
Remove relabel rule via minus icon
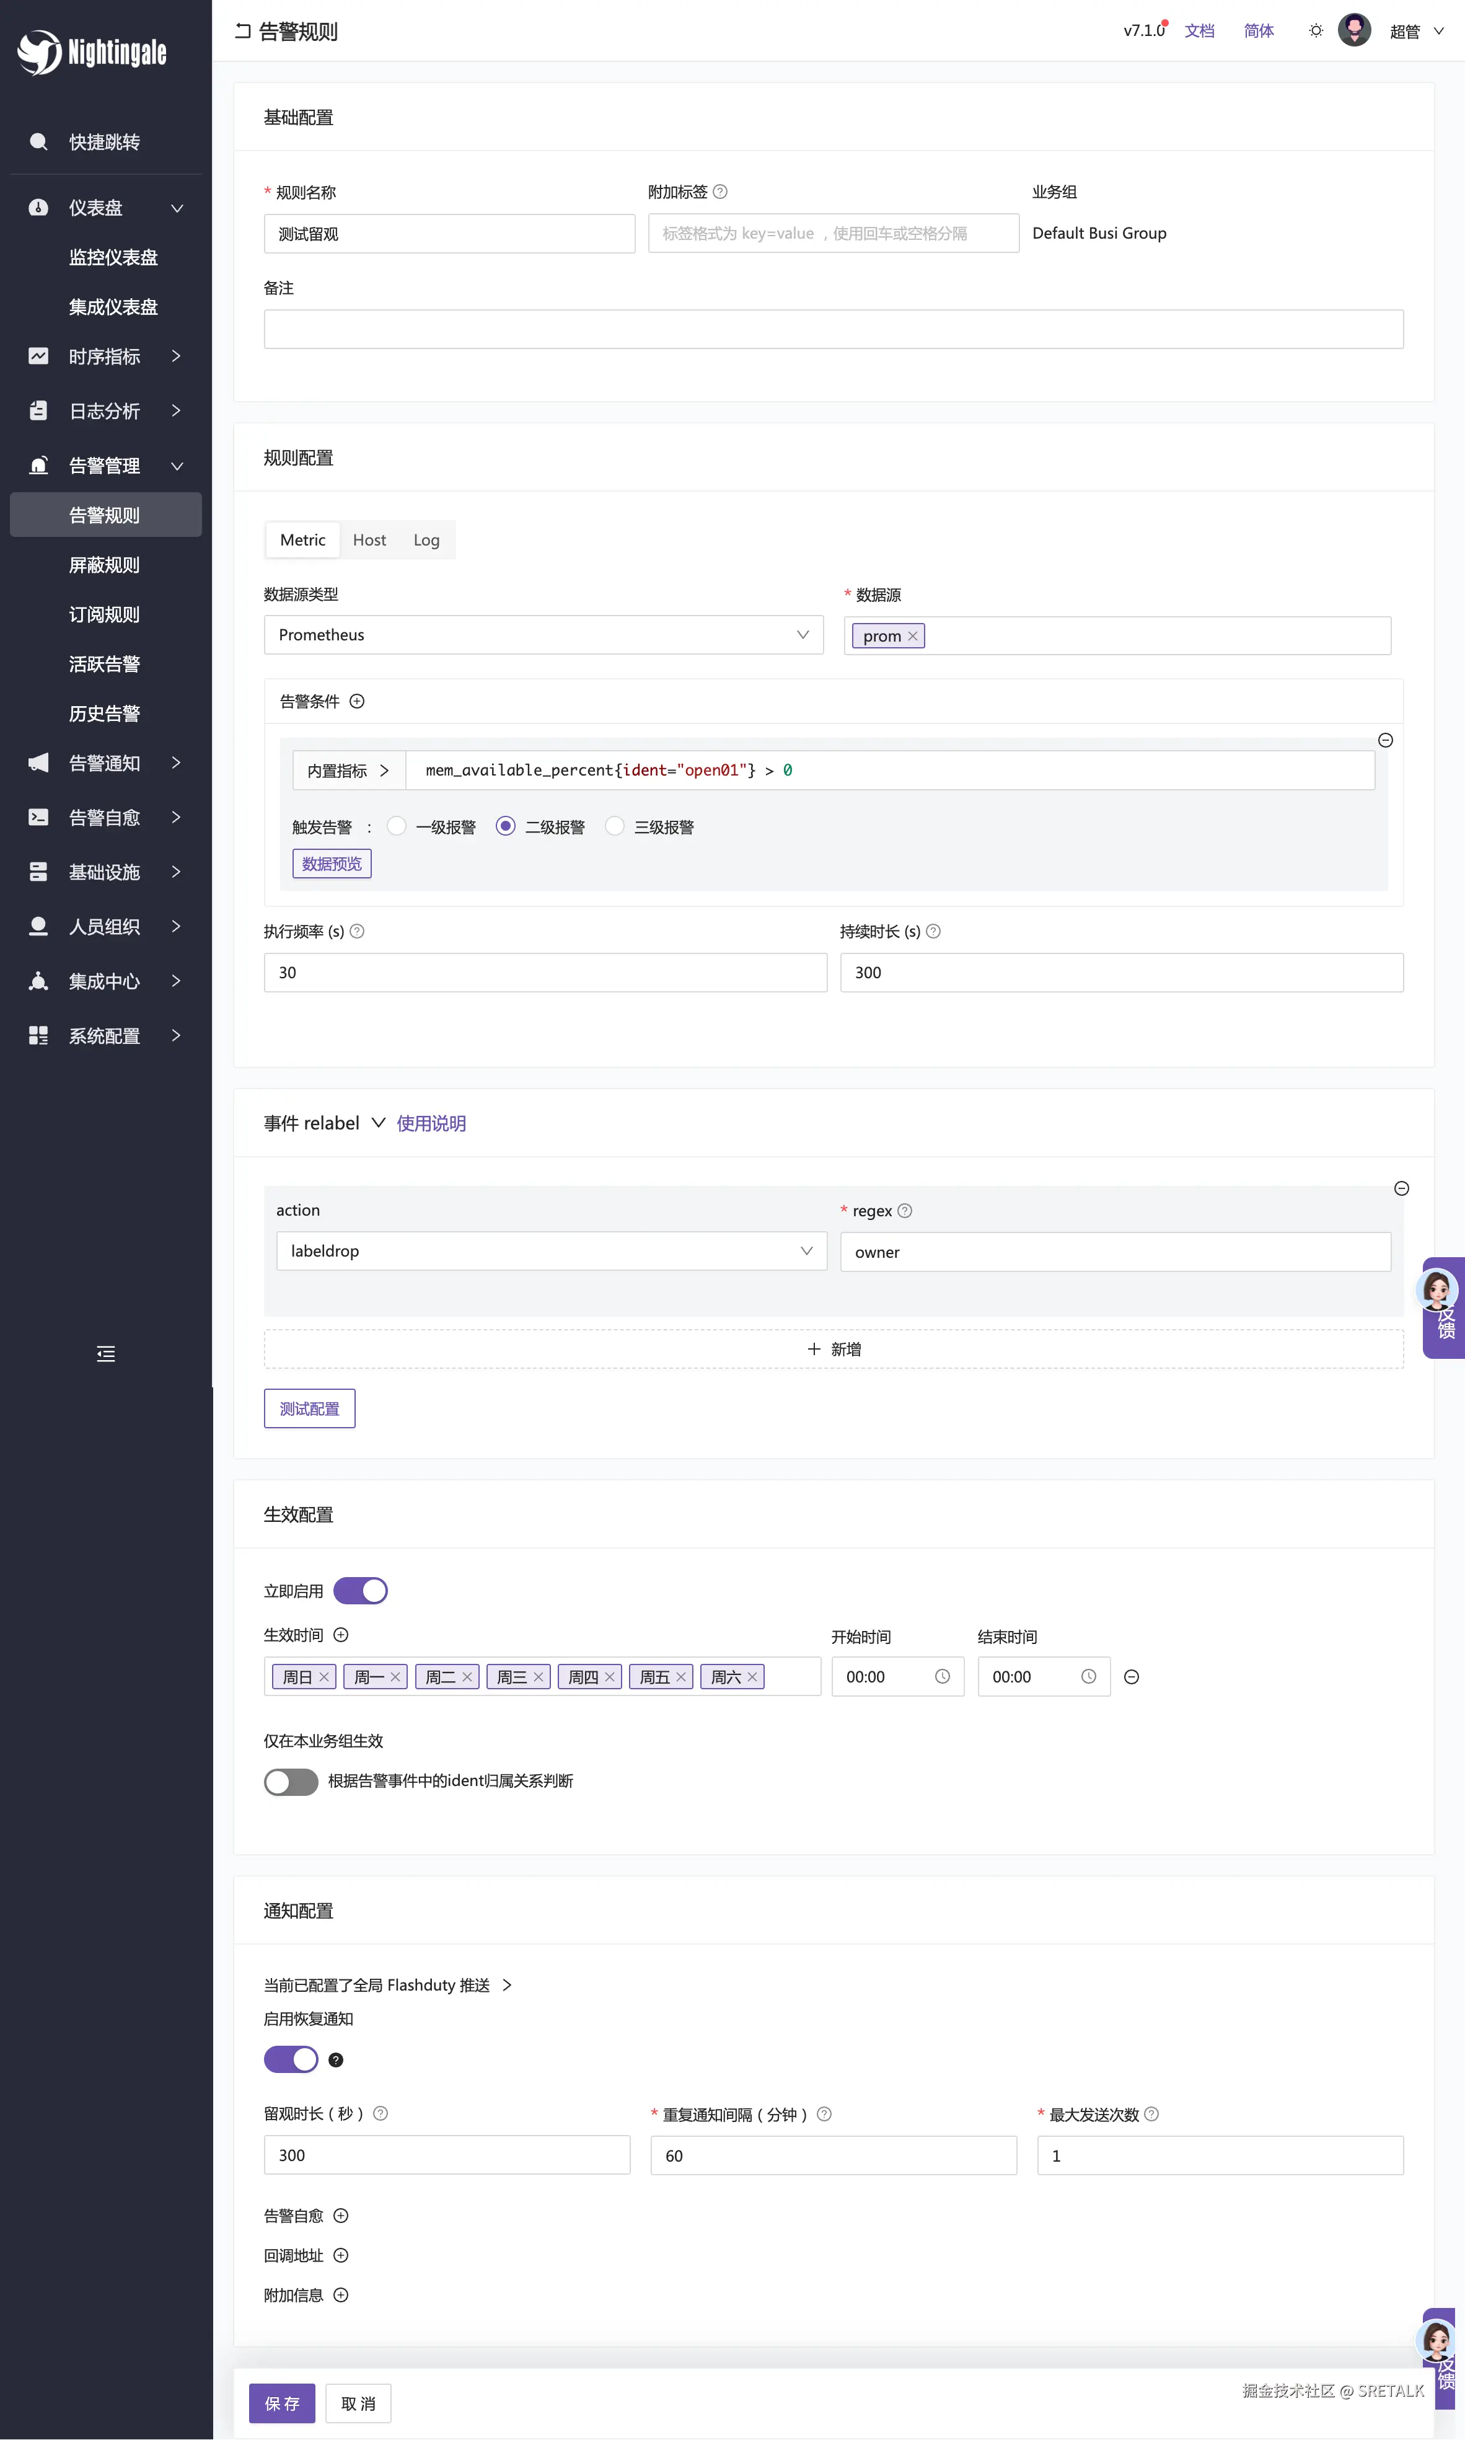1401,1188
